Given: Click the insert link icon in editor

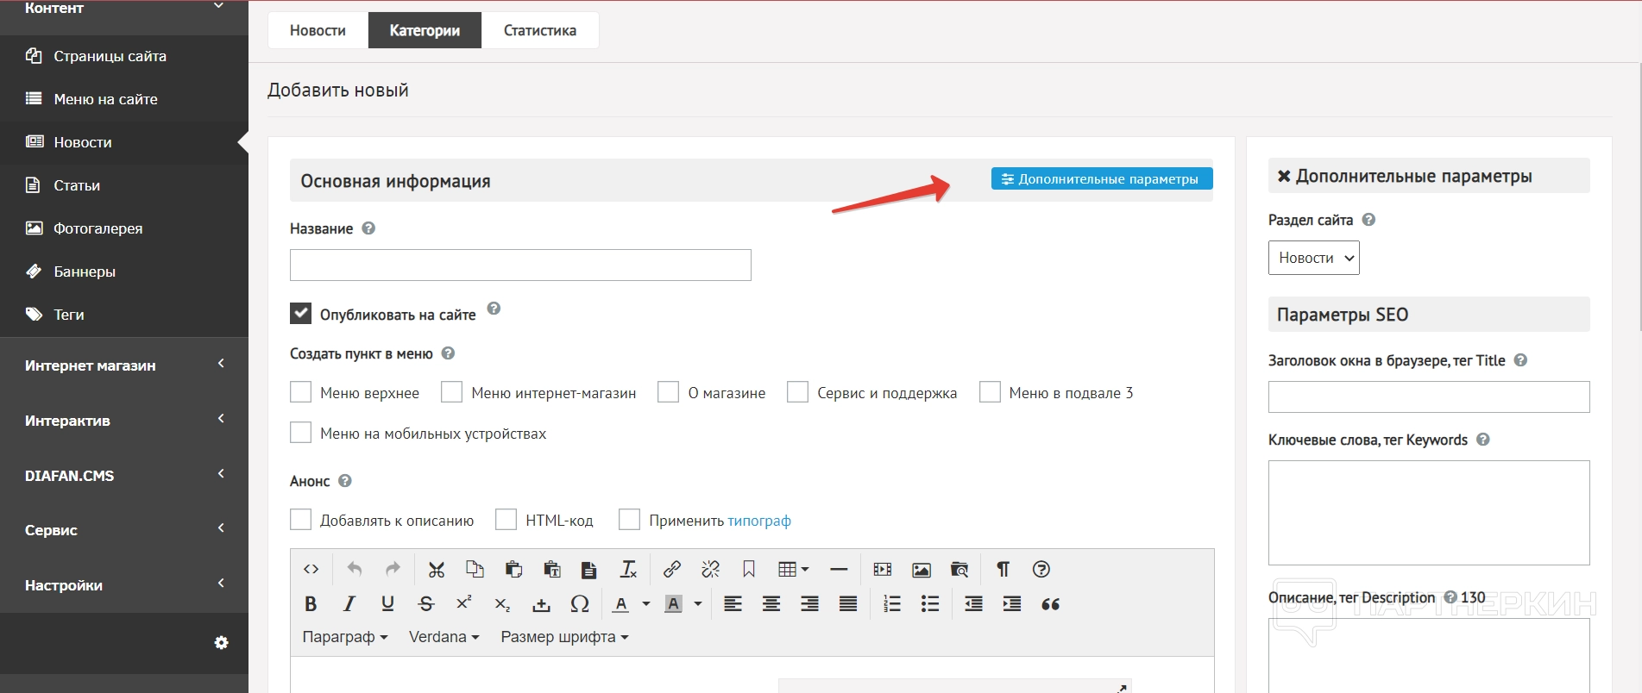Looking at the screenshot, I should 671,569.
